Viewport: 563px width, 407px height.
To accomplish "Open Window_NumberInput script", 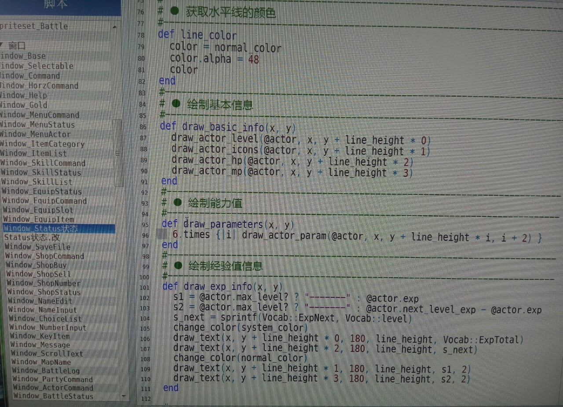I will pyautogui.click(x=48, y=327).
